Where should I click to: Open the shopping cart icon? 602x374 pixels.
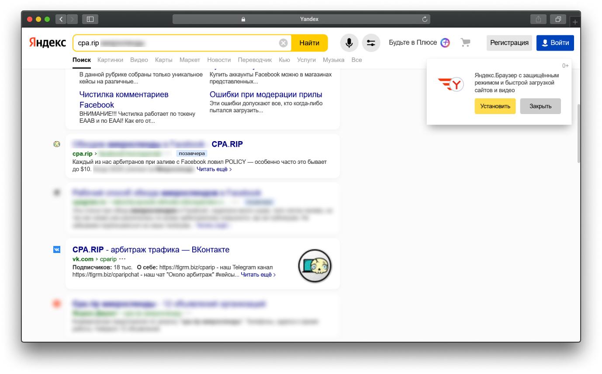coord(466,42)
